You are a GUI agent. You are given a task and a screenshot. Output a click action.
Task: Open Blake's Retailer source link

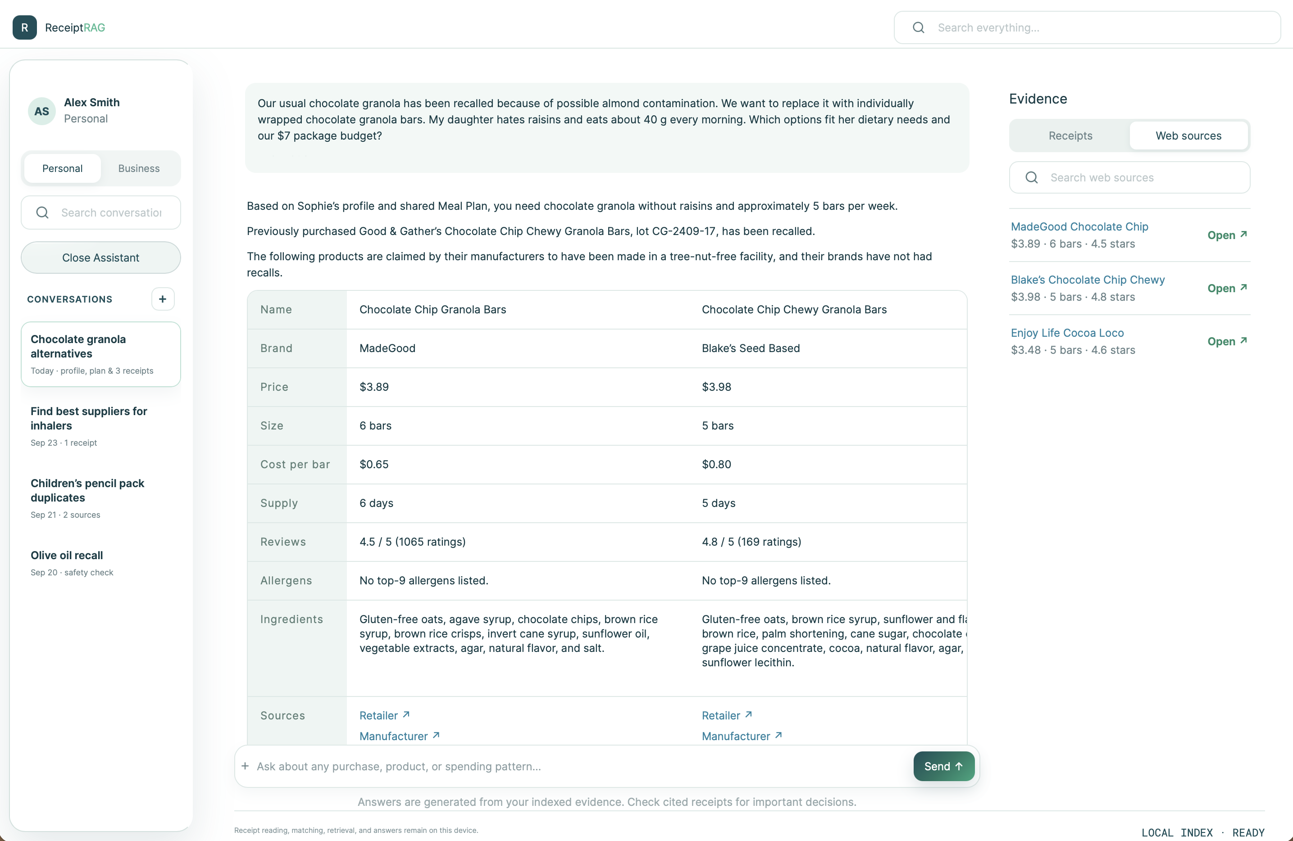727,715
